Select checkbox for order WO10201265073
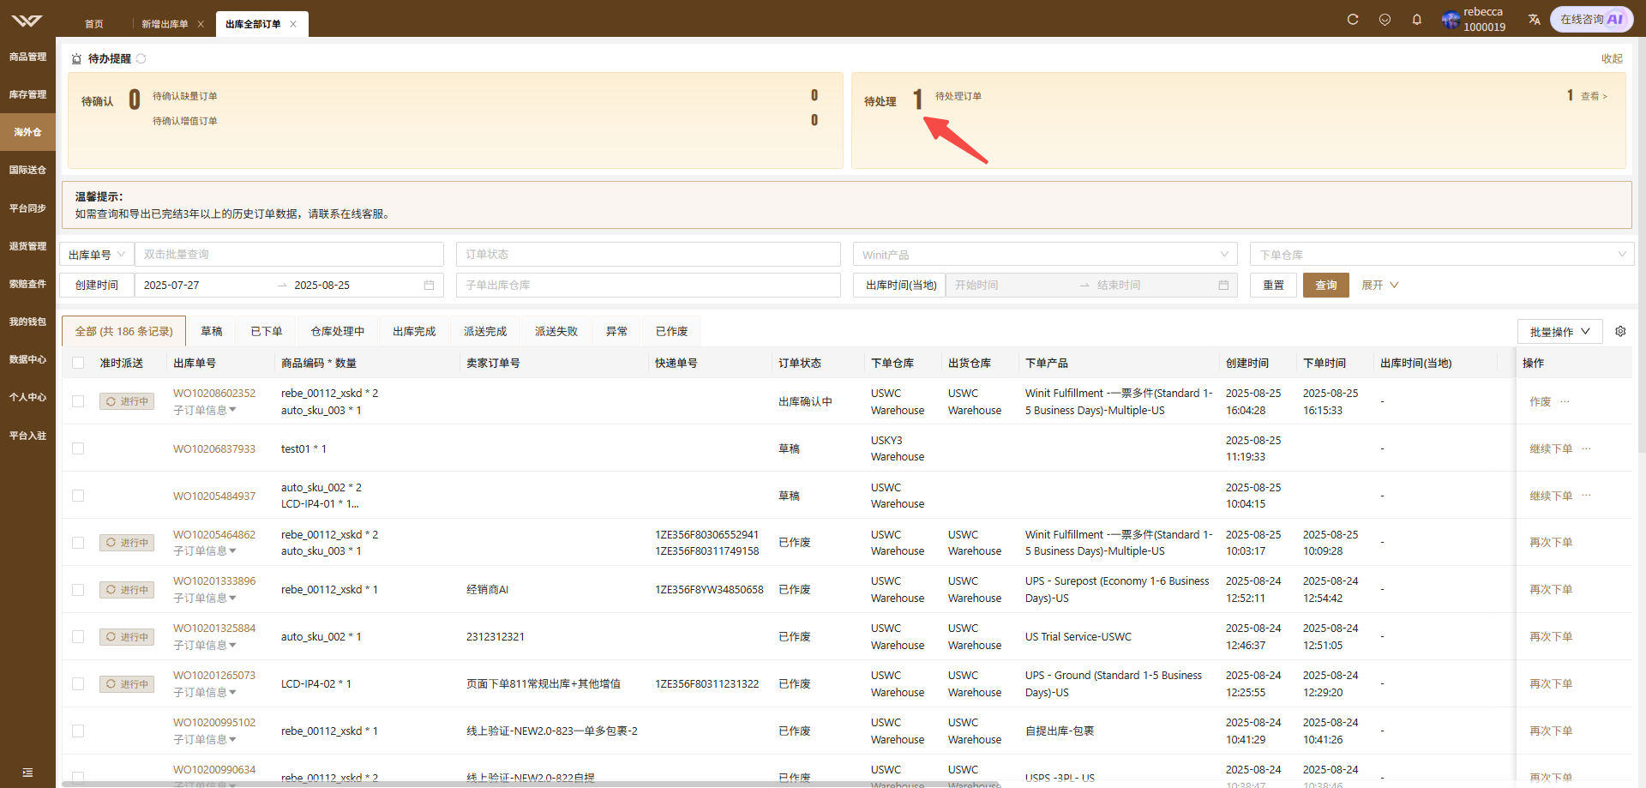The image size is (1646, 788). [x=78, y=684]
